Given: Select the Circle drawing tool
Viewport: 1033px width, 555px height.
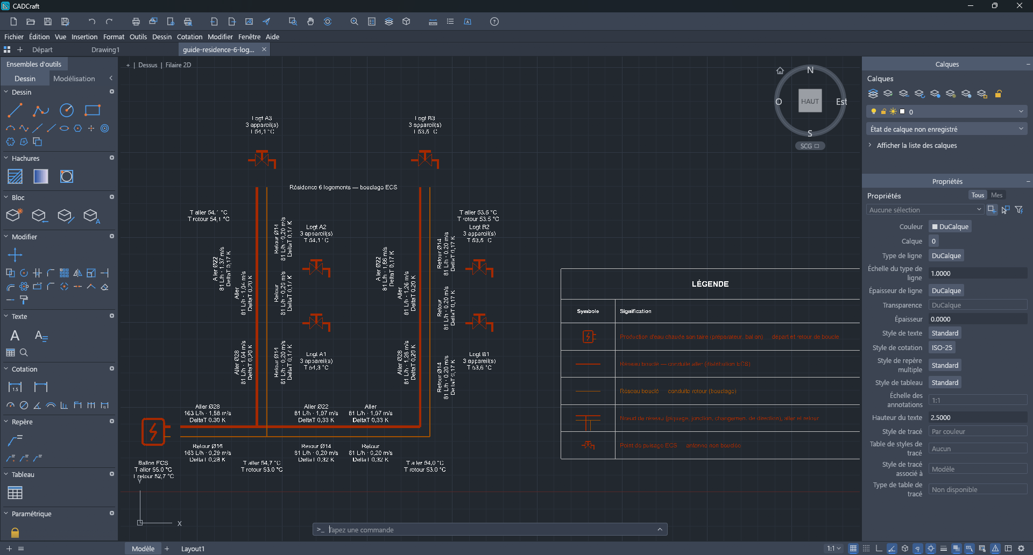Looking at the screenshot, I should (67, 111).
